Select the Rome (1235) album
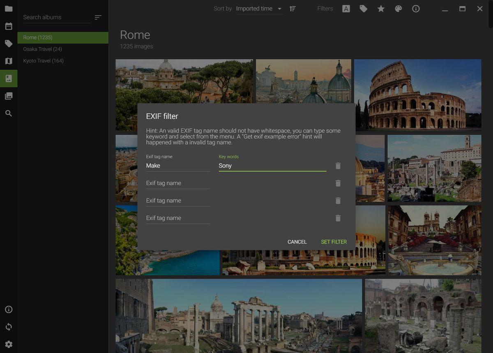 (63, 37)
